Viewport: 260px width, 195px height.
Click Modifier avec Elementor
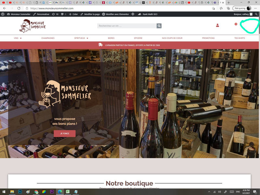[115, 14]
